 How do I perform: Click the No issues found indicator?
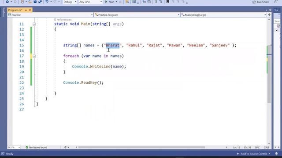coord(36,147)
